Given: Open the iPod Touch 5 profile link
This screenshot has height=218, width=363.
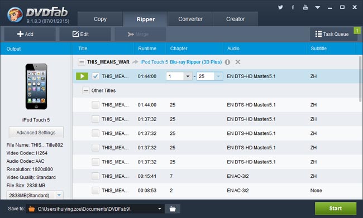Looking at the screenshot, I should point(154,62).
